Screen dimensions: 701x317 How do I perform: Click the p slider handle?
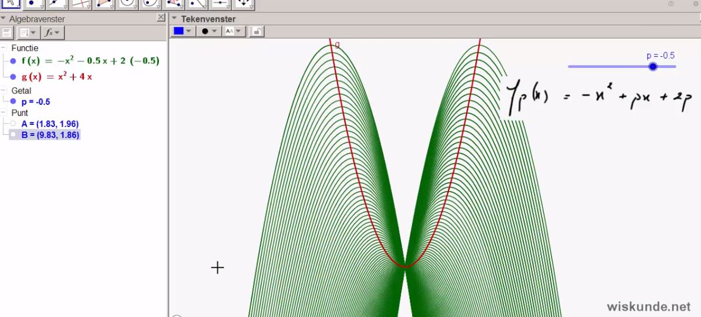click(x=653, y=67)
